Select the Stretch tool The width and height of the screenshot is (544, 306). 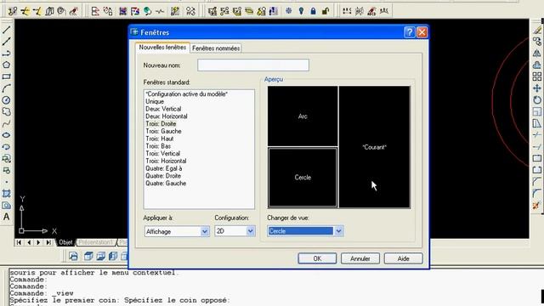[537, 123]
